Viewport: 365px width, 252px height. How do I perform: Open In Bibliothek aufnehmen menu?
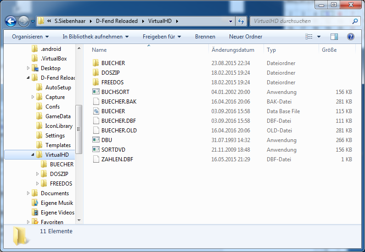pyautogui.click(x=95, y=37)
